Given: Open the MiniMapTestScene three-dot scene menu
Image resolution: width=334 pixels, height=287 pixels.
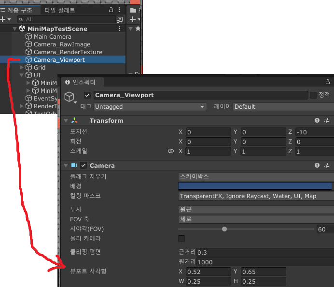Looking at the screenshot, I should 120,29.
